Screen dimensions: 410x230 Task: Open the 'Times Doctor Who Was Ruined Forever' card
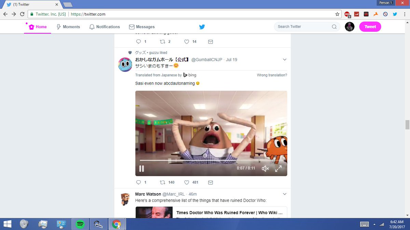(211, 212)
